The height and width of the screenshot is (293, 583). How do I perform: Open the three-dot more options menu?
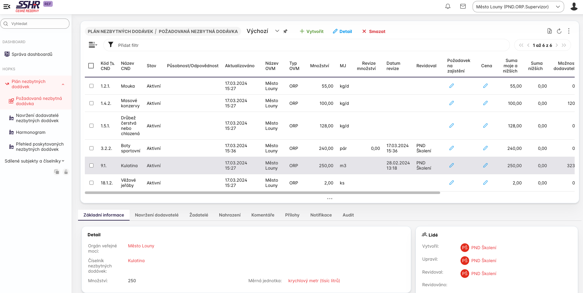pos(569,31)
